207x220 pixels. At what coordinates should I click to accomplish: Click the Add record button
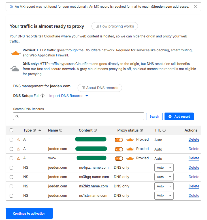[x=179, y=117]
